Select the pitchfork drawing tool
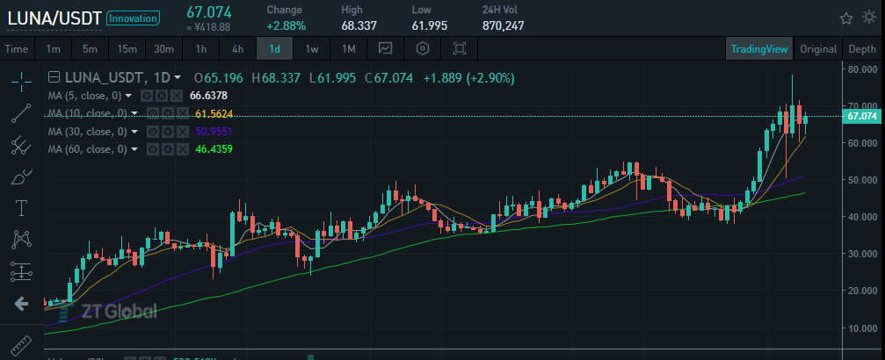Image resolution: width=885 pixels, height=360 pixels. coord(21,146)
